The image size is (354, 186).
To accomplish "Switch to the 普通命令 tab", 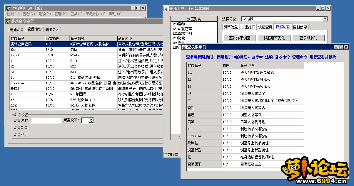I will pos(17,30).
